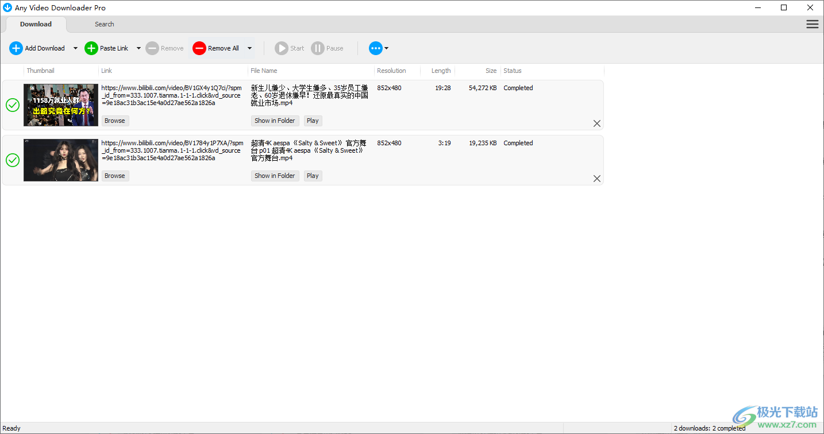Click the red Remove All icon
This screenshot has height=434, width=824.
(199, 48)
